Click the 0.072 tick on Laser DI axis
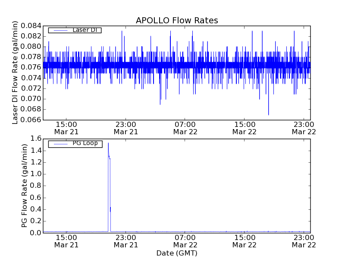Viewport: 345px width, 259px height. pos(31,88)
